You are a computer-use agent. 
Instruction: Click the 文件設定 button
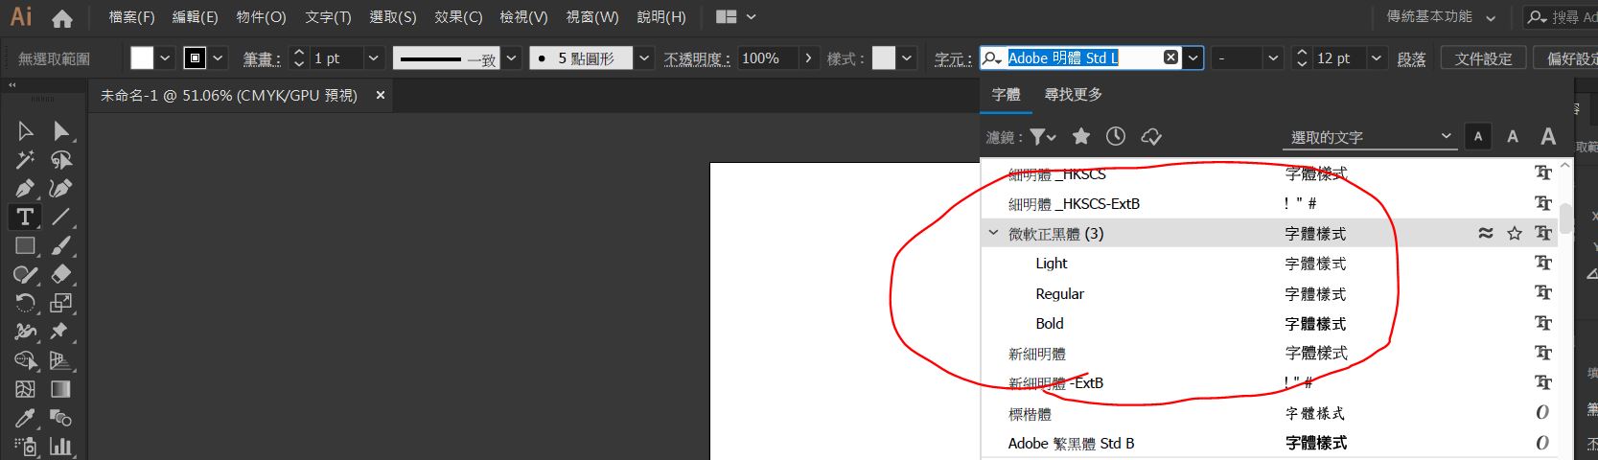pos(1483,57)
